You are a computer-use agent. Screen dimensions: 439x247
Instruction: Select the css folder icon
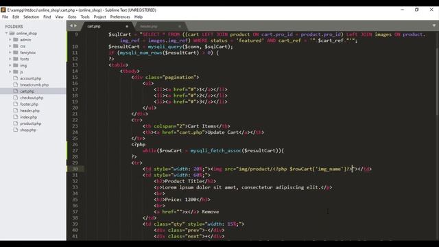[x=16, y=46]
